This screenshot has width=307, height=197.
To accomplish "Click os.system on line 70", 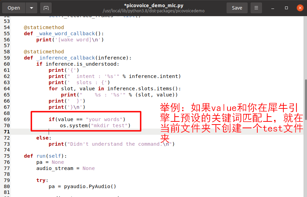I will pyautogui.click(x=74, y=126).
